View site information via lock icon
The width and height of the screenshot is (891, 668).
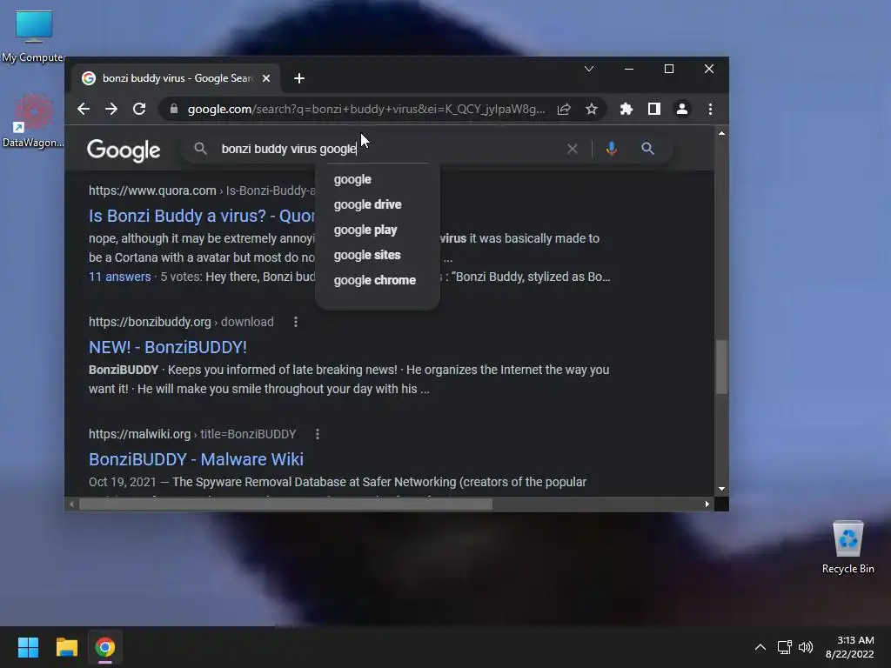tap(174, 109)
